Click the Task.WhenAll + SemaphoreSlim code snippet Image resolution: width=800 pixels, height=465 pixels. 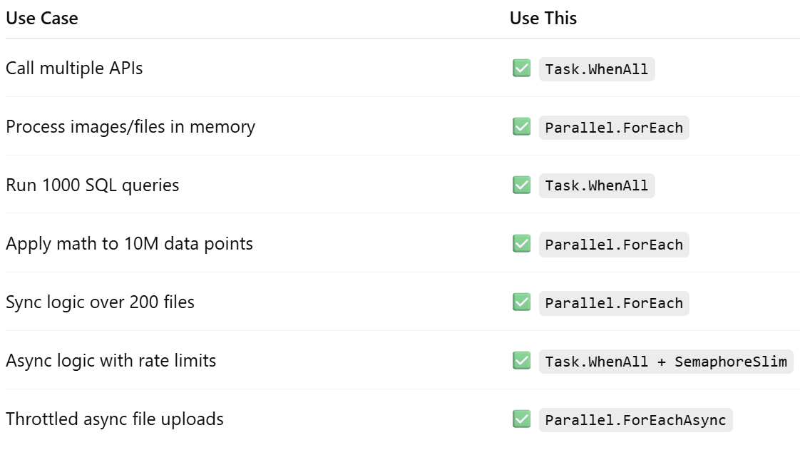tap(666, 362)
